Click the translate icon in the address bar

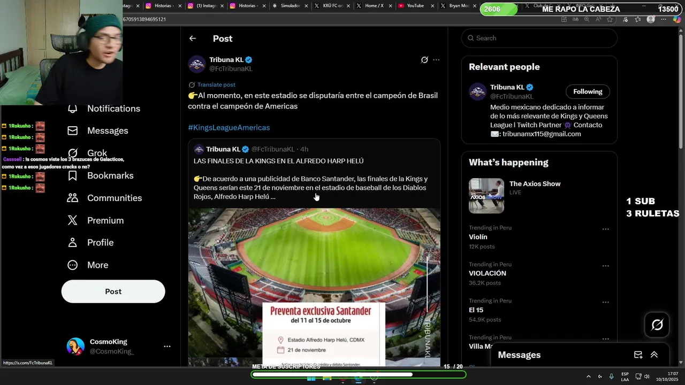[x=575, y=19]
